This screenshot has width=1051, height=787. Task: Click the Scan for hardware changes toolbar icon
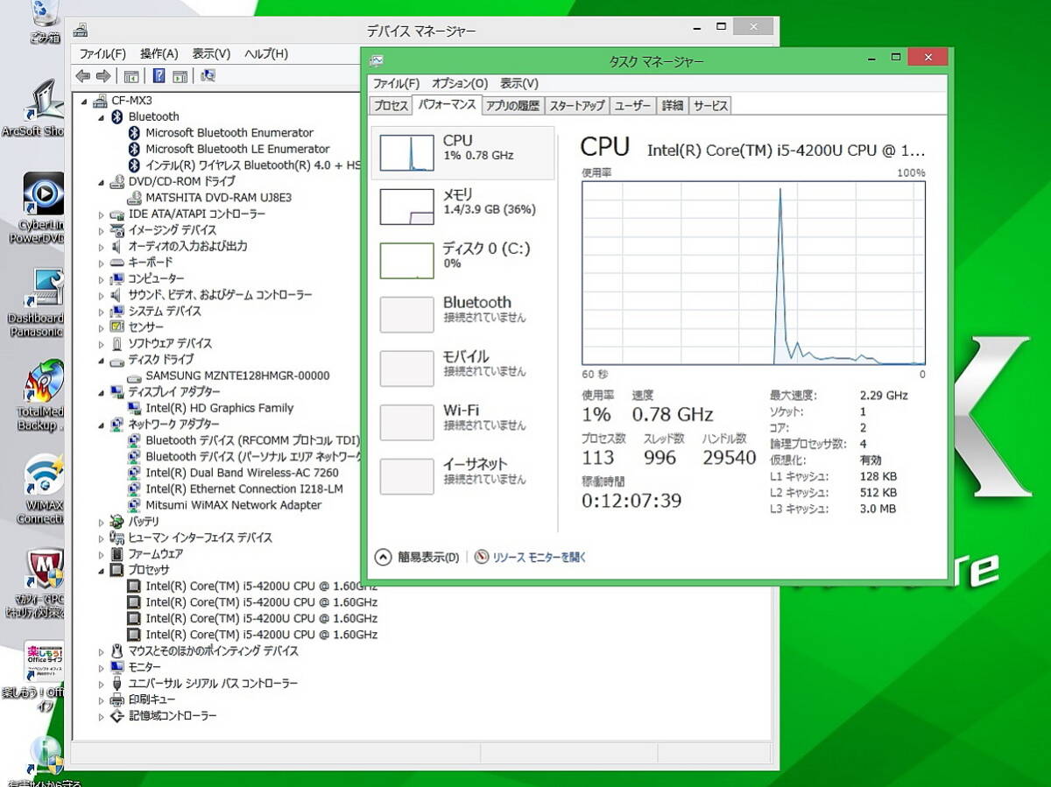tap(208, 76)
